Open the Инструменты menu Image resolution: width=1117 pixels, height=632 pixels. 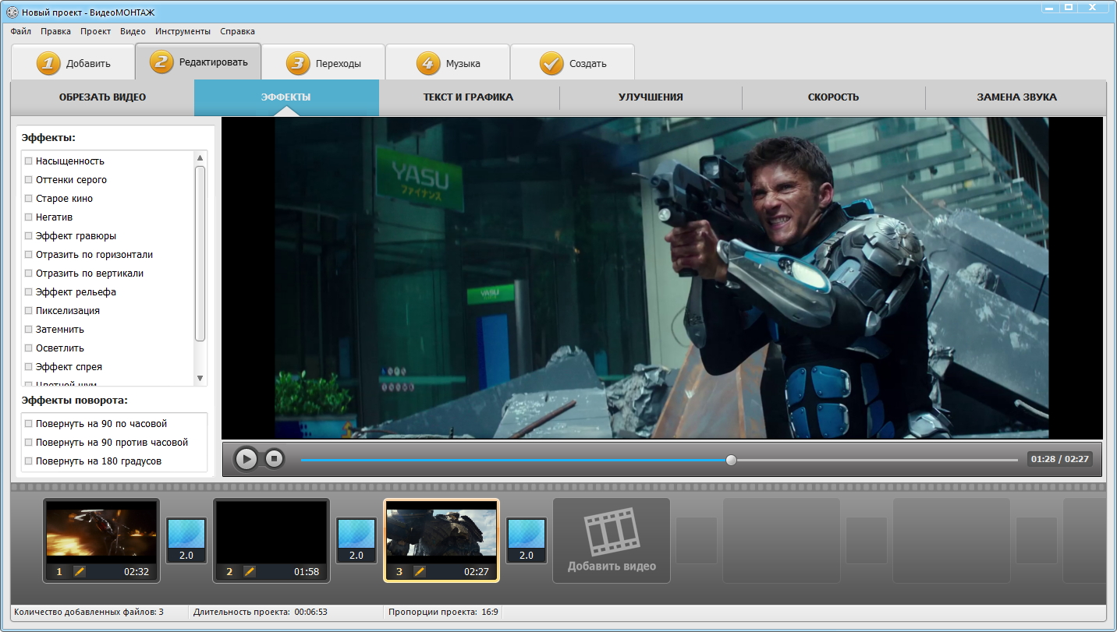click(x=183, y=31)
